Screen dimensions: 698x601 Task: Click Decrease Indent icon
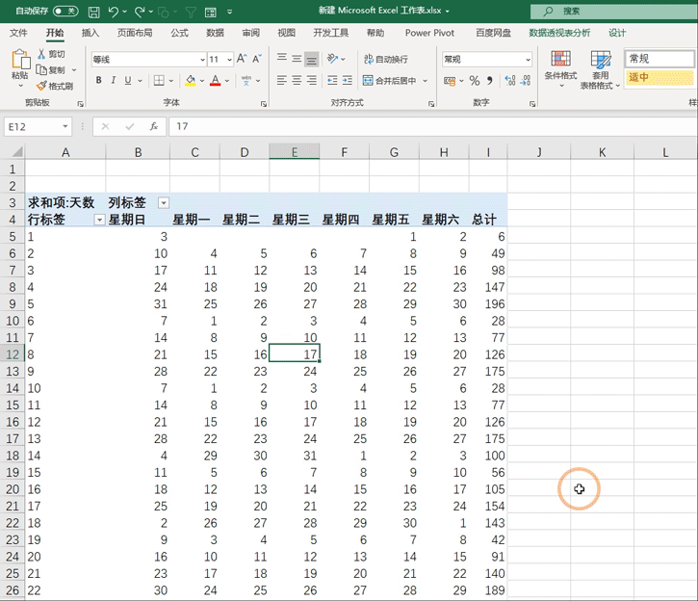pyautogui.click(x=332, y=80)
